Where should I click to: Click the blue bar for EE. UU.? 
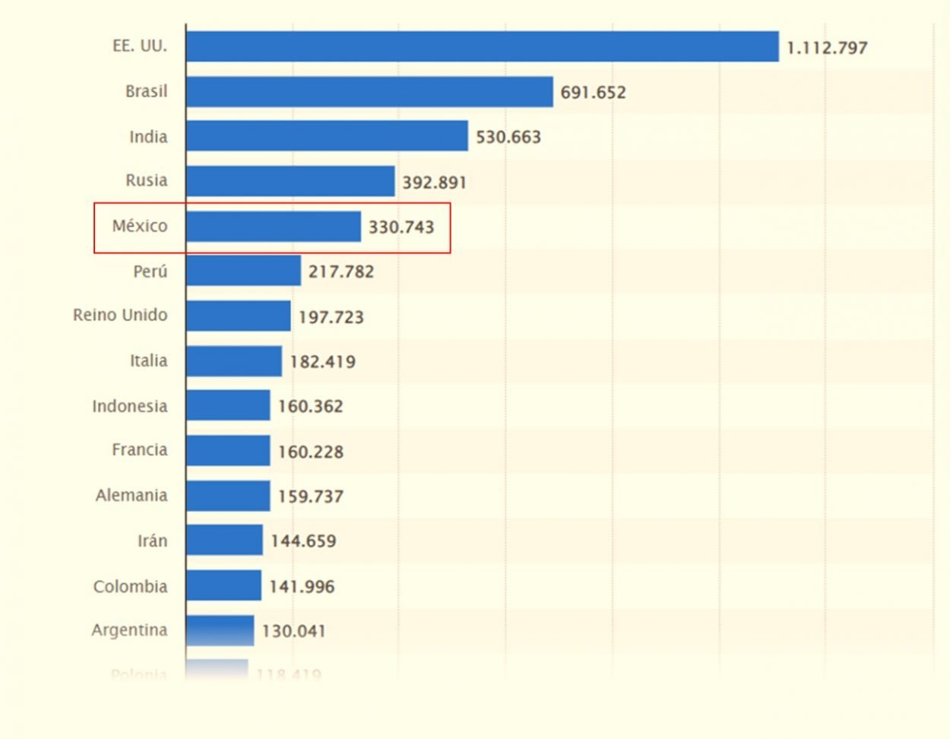[x=482, y=46]
